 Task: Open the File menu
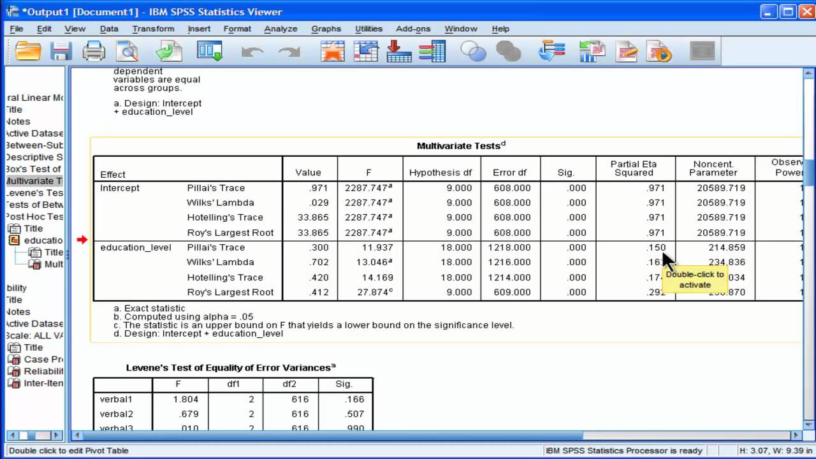tap(17, 29)
